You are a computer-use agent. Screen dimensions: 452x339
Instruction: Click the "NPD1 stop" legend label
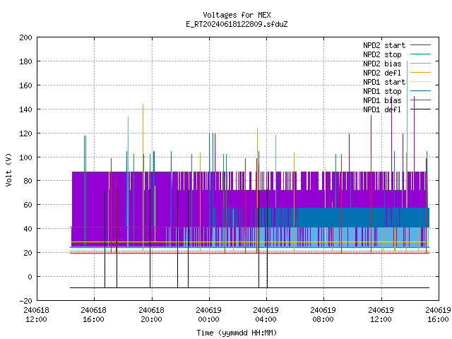click(382, 91)
